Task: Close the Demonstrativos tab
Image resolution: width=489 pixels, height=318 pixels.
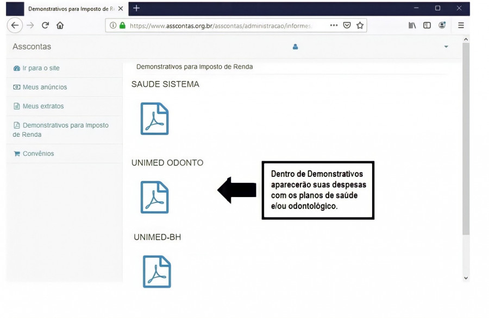Action: click(121, 9)
